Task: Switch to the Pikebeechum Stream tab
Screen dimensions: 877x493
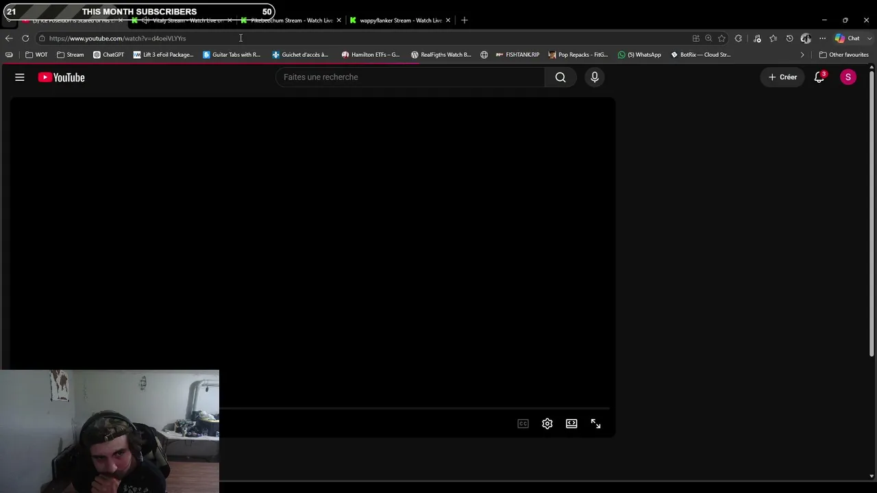Action: tap(291, 21)
